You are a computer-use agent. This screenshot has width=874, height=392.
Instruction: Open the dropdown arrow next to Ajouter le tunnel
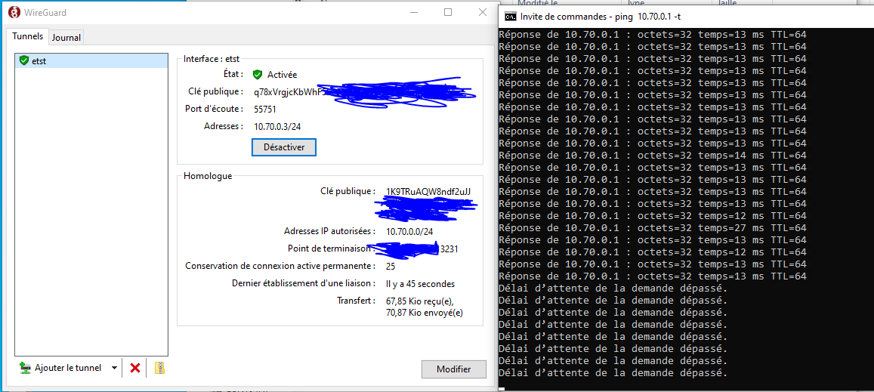click(114, 368)
